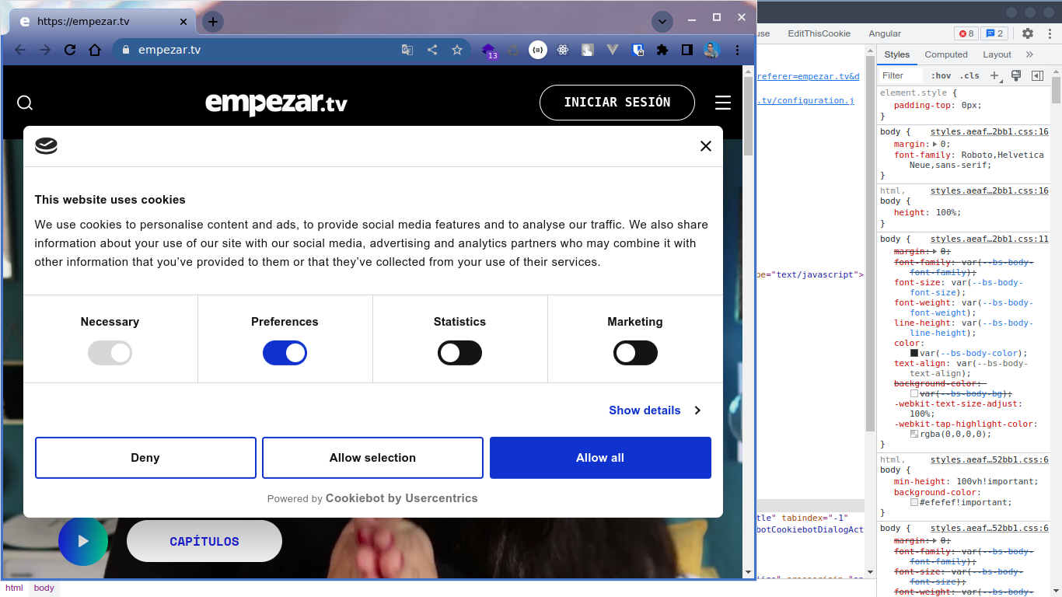
Task: Enable the Marketing cookies toggle
Action: pyautogui.click(x=635, y=353)
